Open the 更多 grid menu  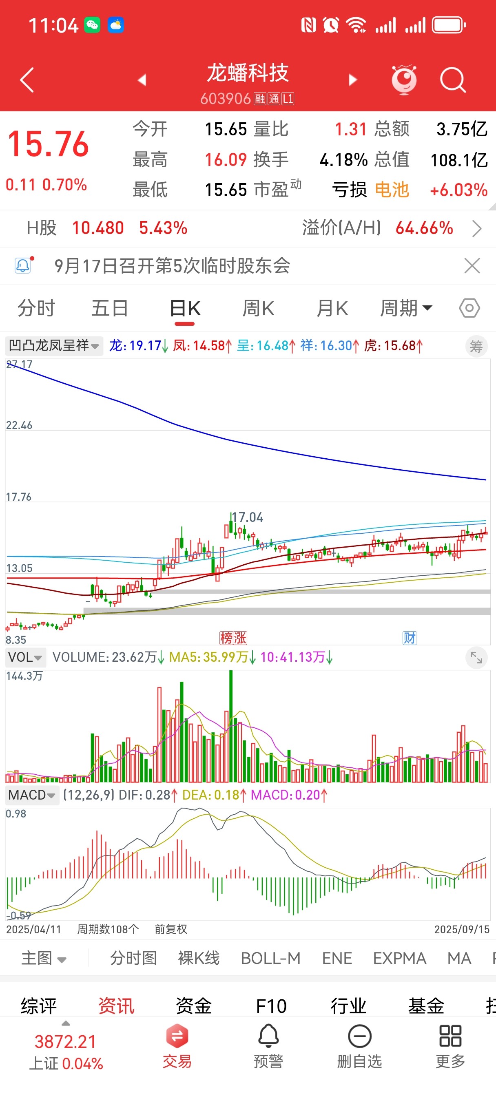pos(450,1046)
